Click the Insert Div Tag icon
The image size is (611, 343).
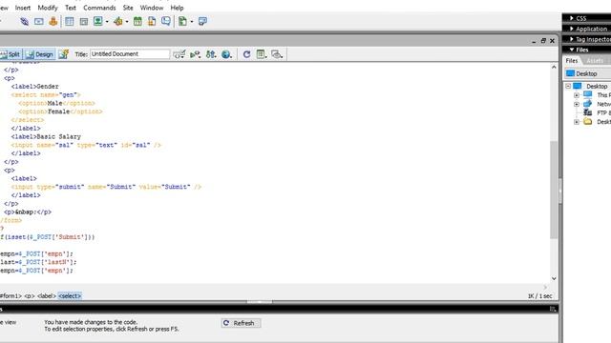click(83, 22)
